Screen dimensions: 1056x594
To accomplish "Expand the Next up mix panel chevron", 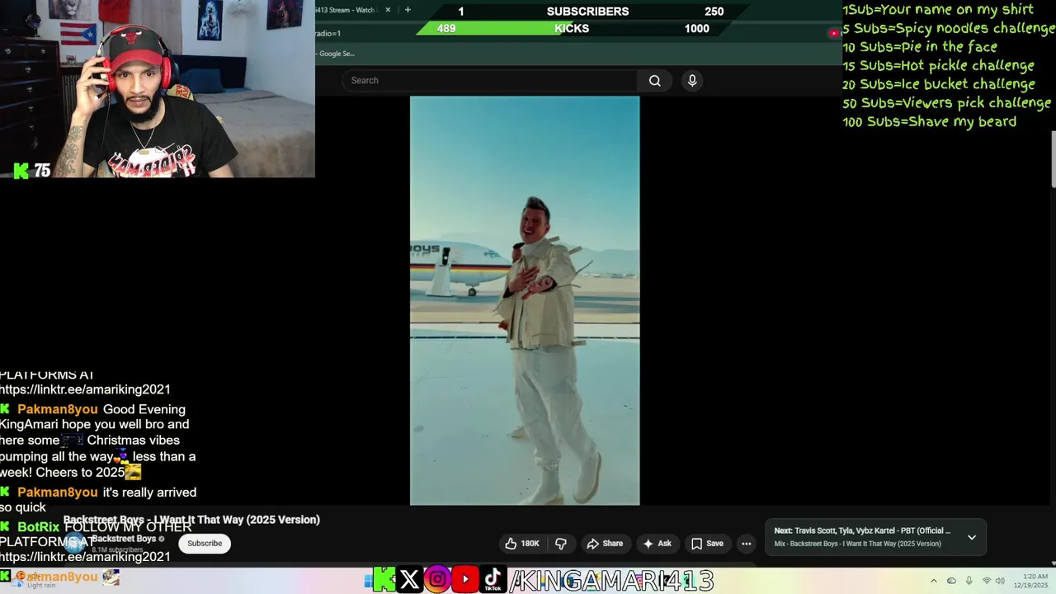I will 972,537.
